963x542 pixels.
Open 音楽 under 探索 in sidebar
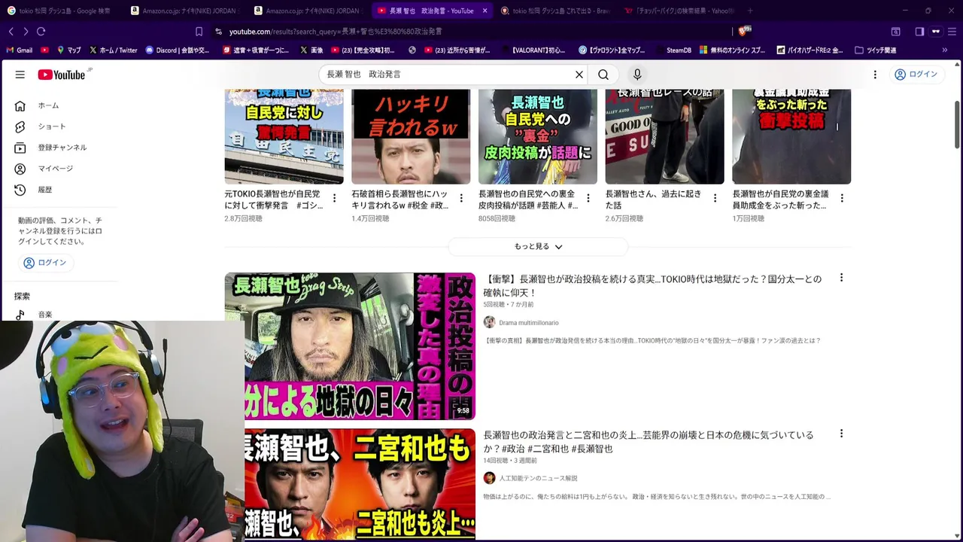click(45, 315)
